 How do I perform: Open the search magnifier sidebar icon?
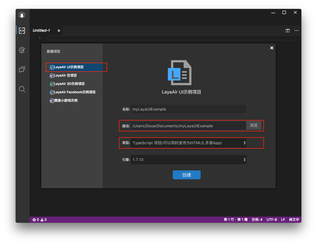(x=22, y=89)
